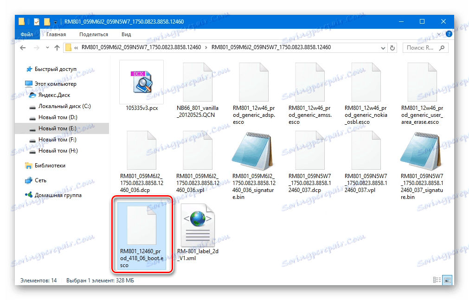Viewport: 469px width, 300px height.
Task: Open Библиотеки in navigation pane
Action: click(50, 166)
